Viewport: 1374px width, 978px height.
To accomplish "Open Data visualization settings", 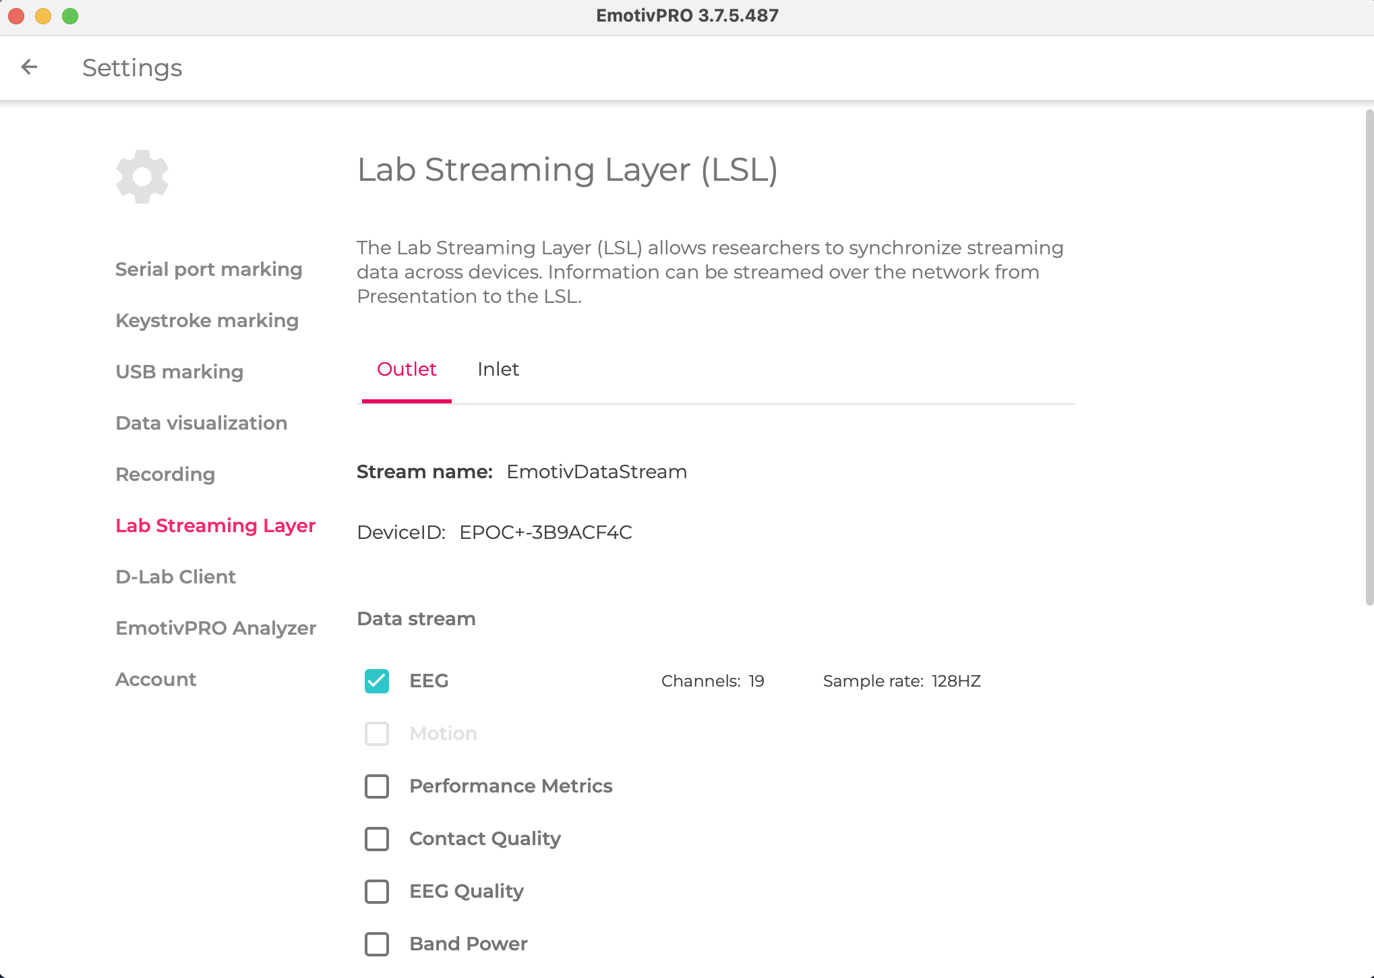I will 202,423.
